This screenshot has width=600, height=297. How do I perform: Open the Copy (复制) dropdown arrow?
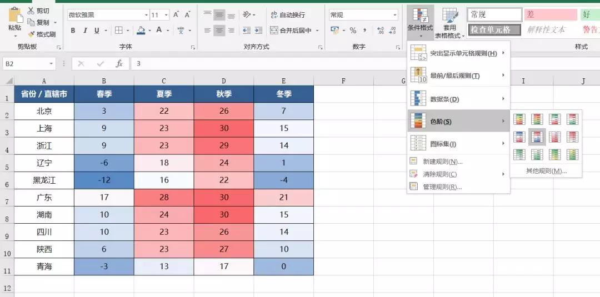click(55, 23)
